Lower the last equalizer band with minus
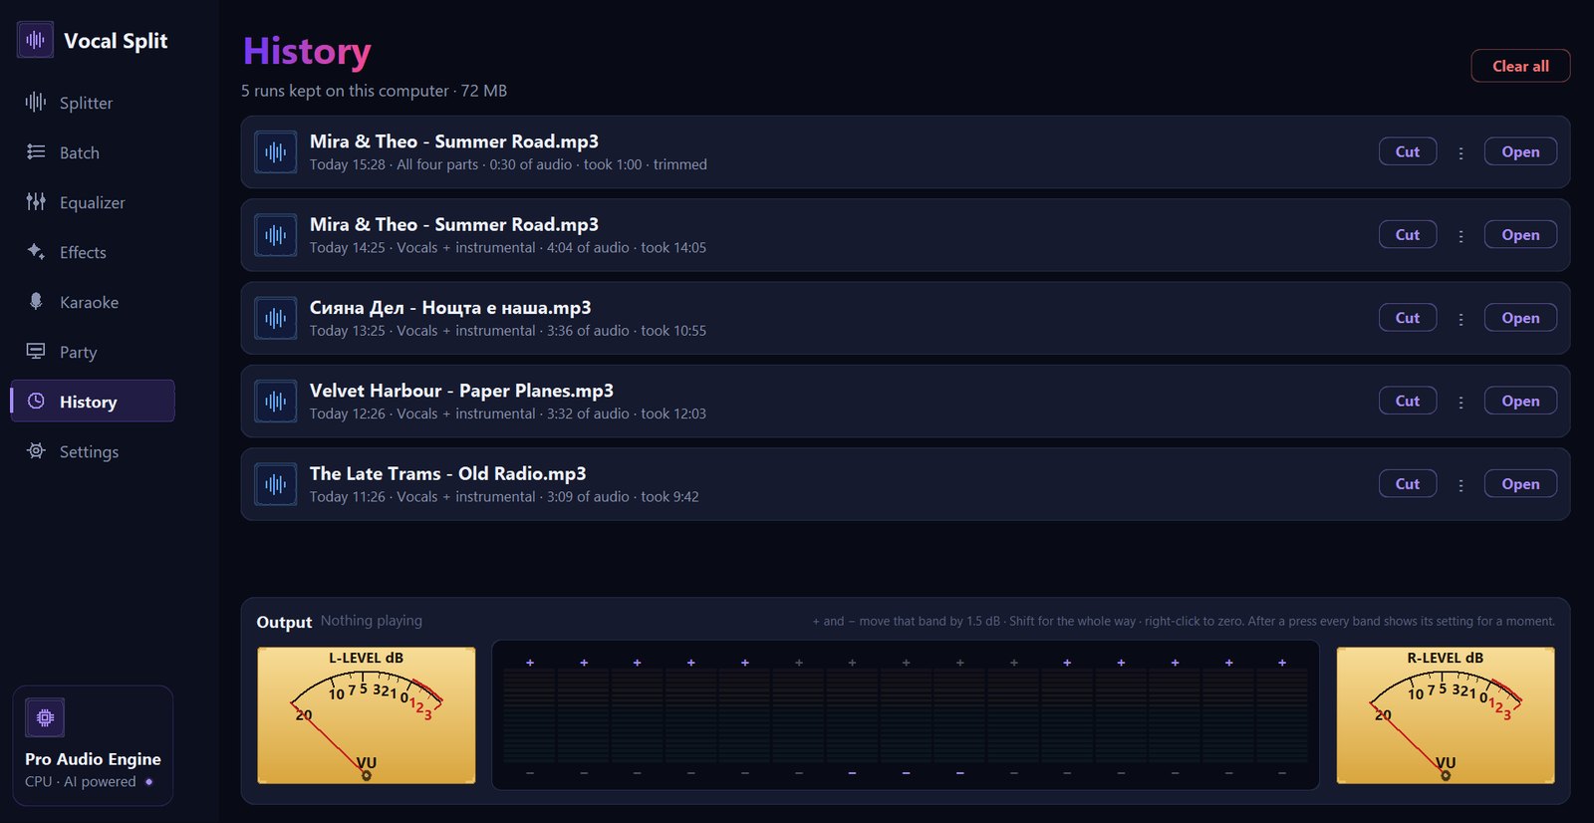Screen dimensions: 1594x823 pyautogui.click(x=1282, y=773)
